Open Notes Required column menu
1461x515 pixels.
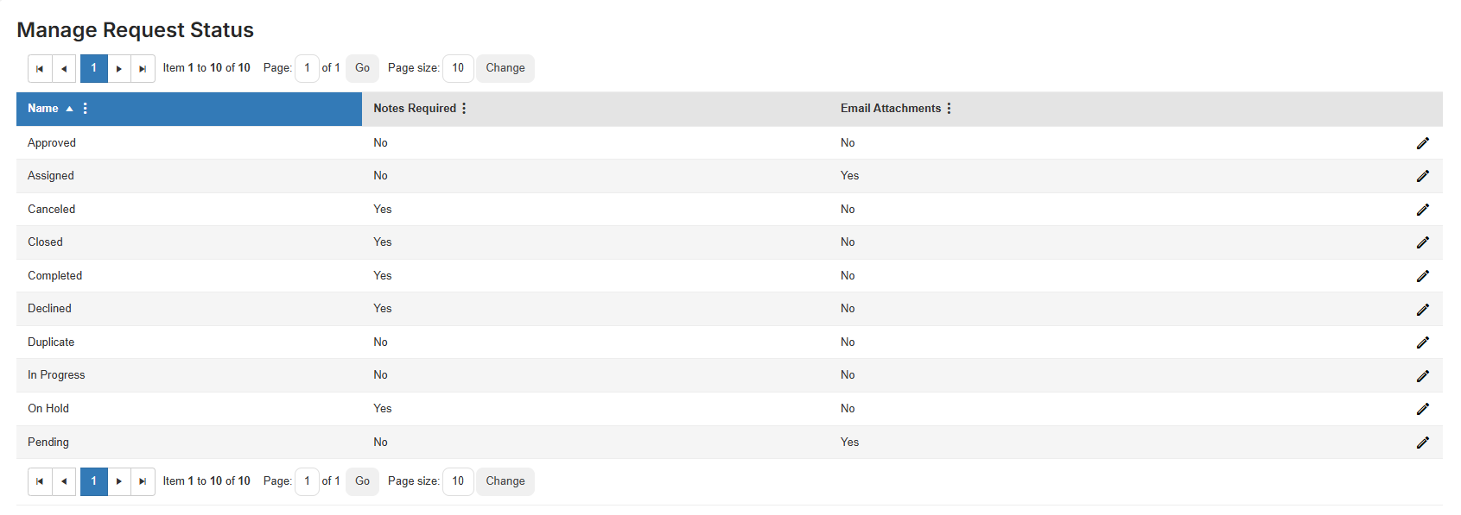click(x=464, y=109)
